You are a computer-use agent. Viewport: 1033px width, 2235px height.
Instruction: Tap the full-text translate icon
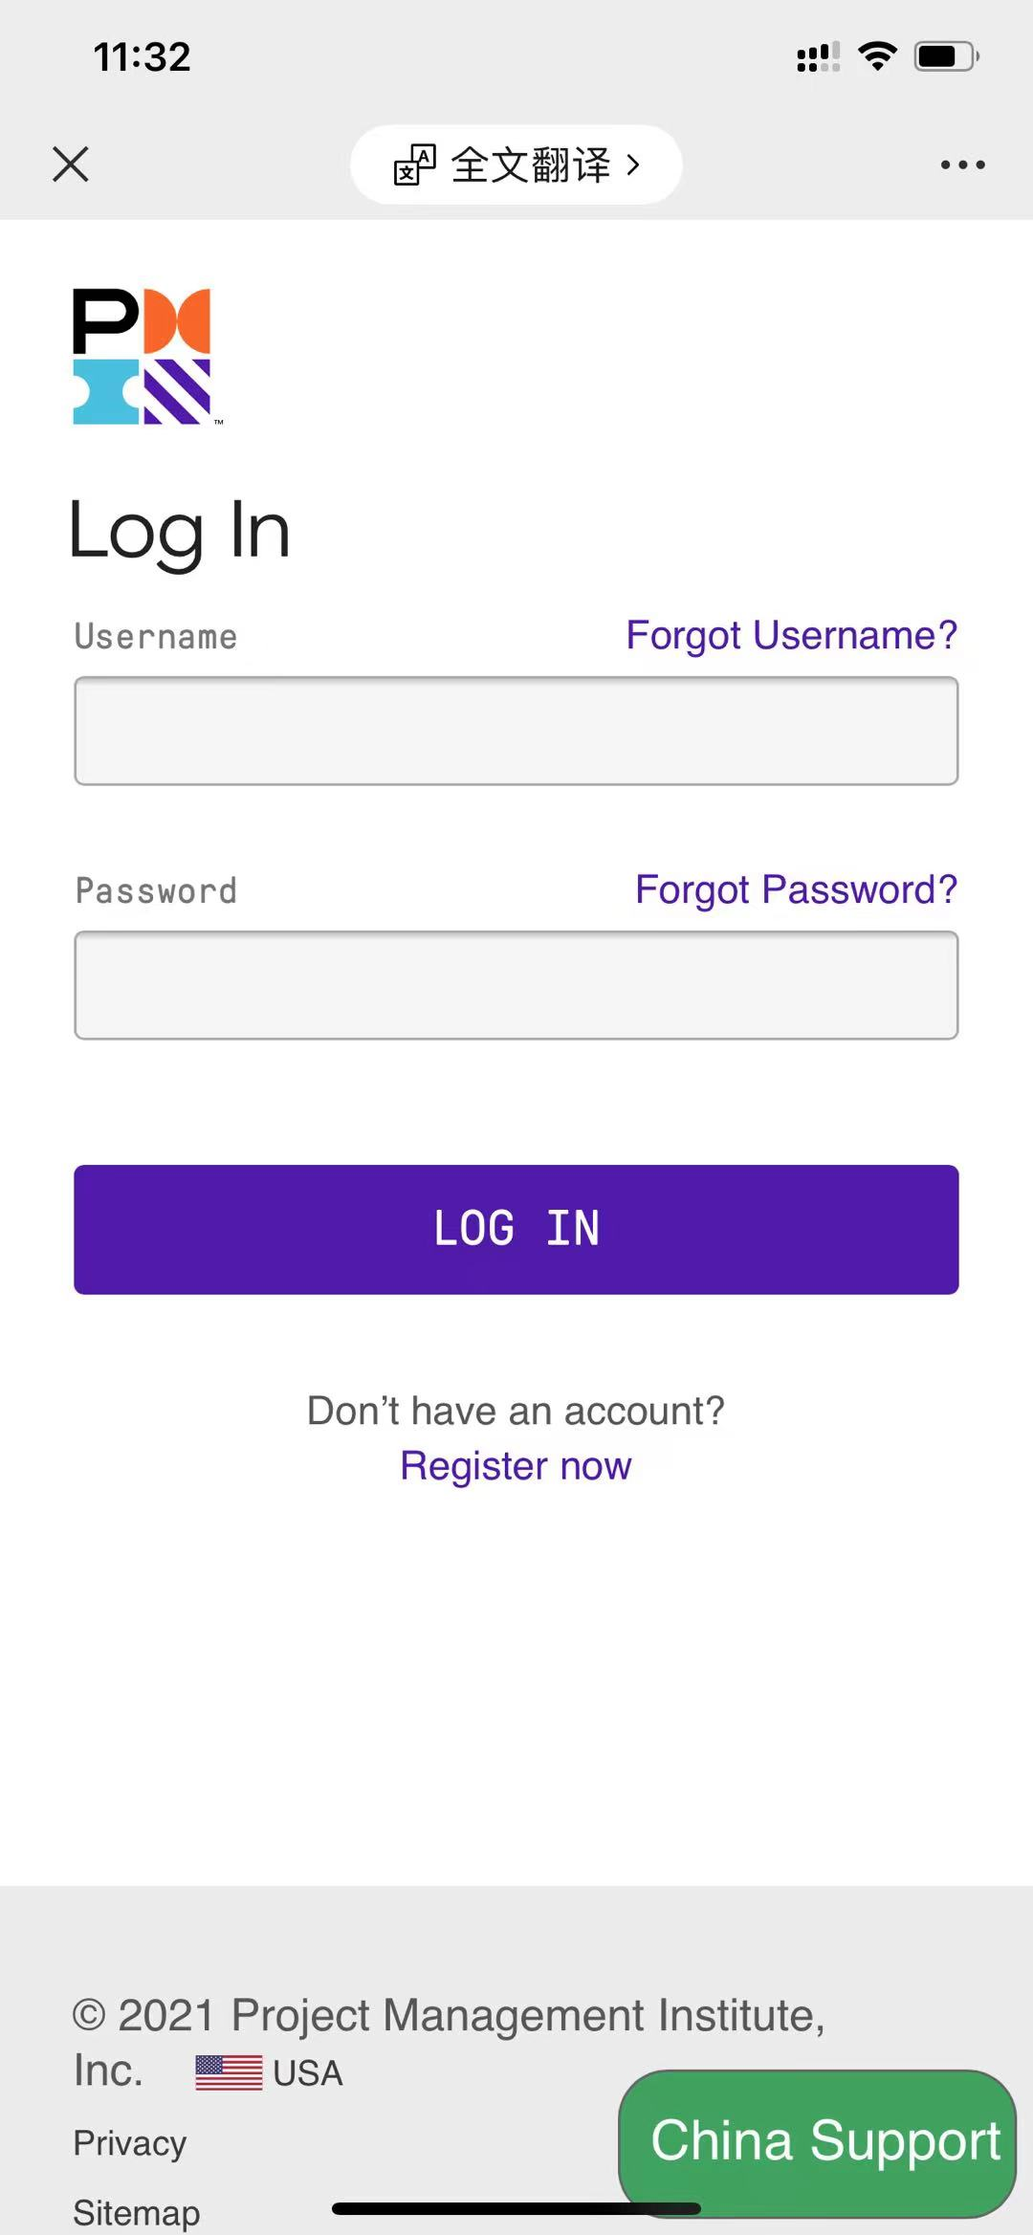(x=415, y=164)
